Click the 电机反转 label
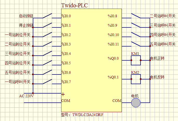Screen dimensions: 178x121 (x=157, y=77)
